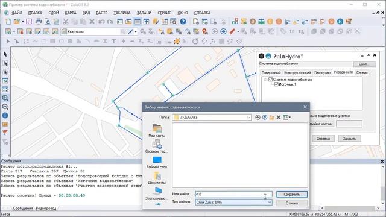The height and width of the screenshot is (217, 386).
Task: Select the text T drawing tool
Action: [x=114, y=42]
